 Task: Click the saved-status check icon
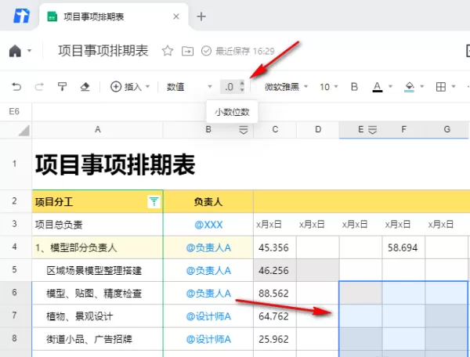pyautogui.click(x=206, y=51)
